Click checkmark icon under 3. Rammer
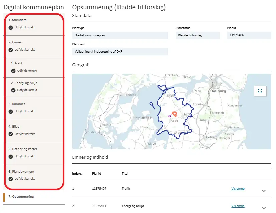 [11, 111]
